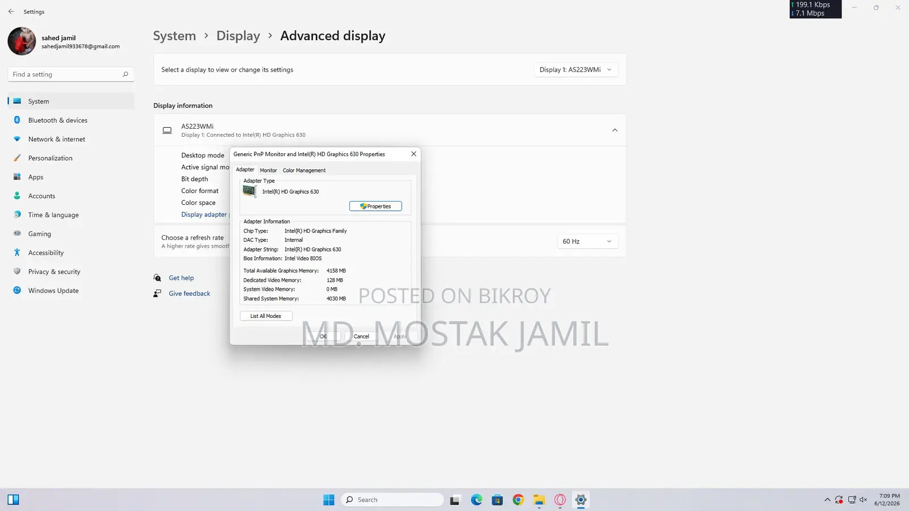This screenshot has width=909, height=511.
Task: Open Microsoft Edge from the taskbar
Action: pos(476,500)
